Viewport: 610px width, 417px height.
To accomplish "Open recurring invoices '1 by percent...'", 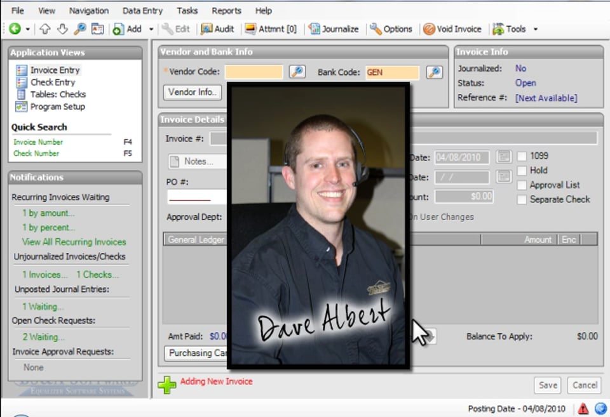I will [49, 227].
